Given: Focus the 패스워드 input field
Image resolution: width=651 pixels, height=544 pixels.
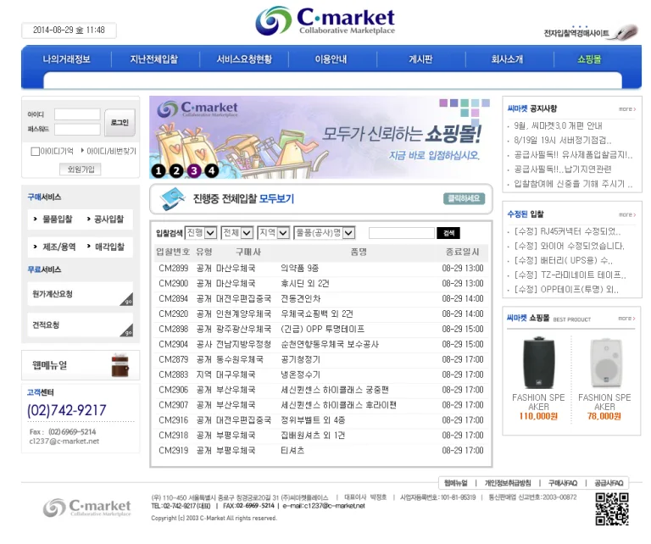Looking at the screenshot, I should click(77, 130).
